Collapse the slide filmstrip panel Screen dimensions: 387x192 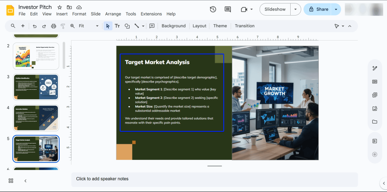(25, 181)
